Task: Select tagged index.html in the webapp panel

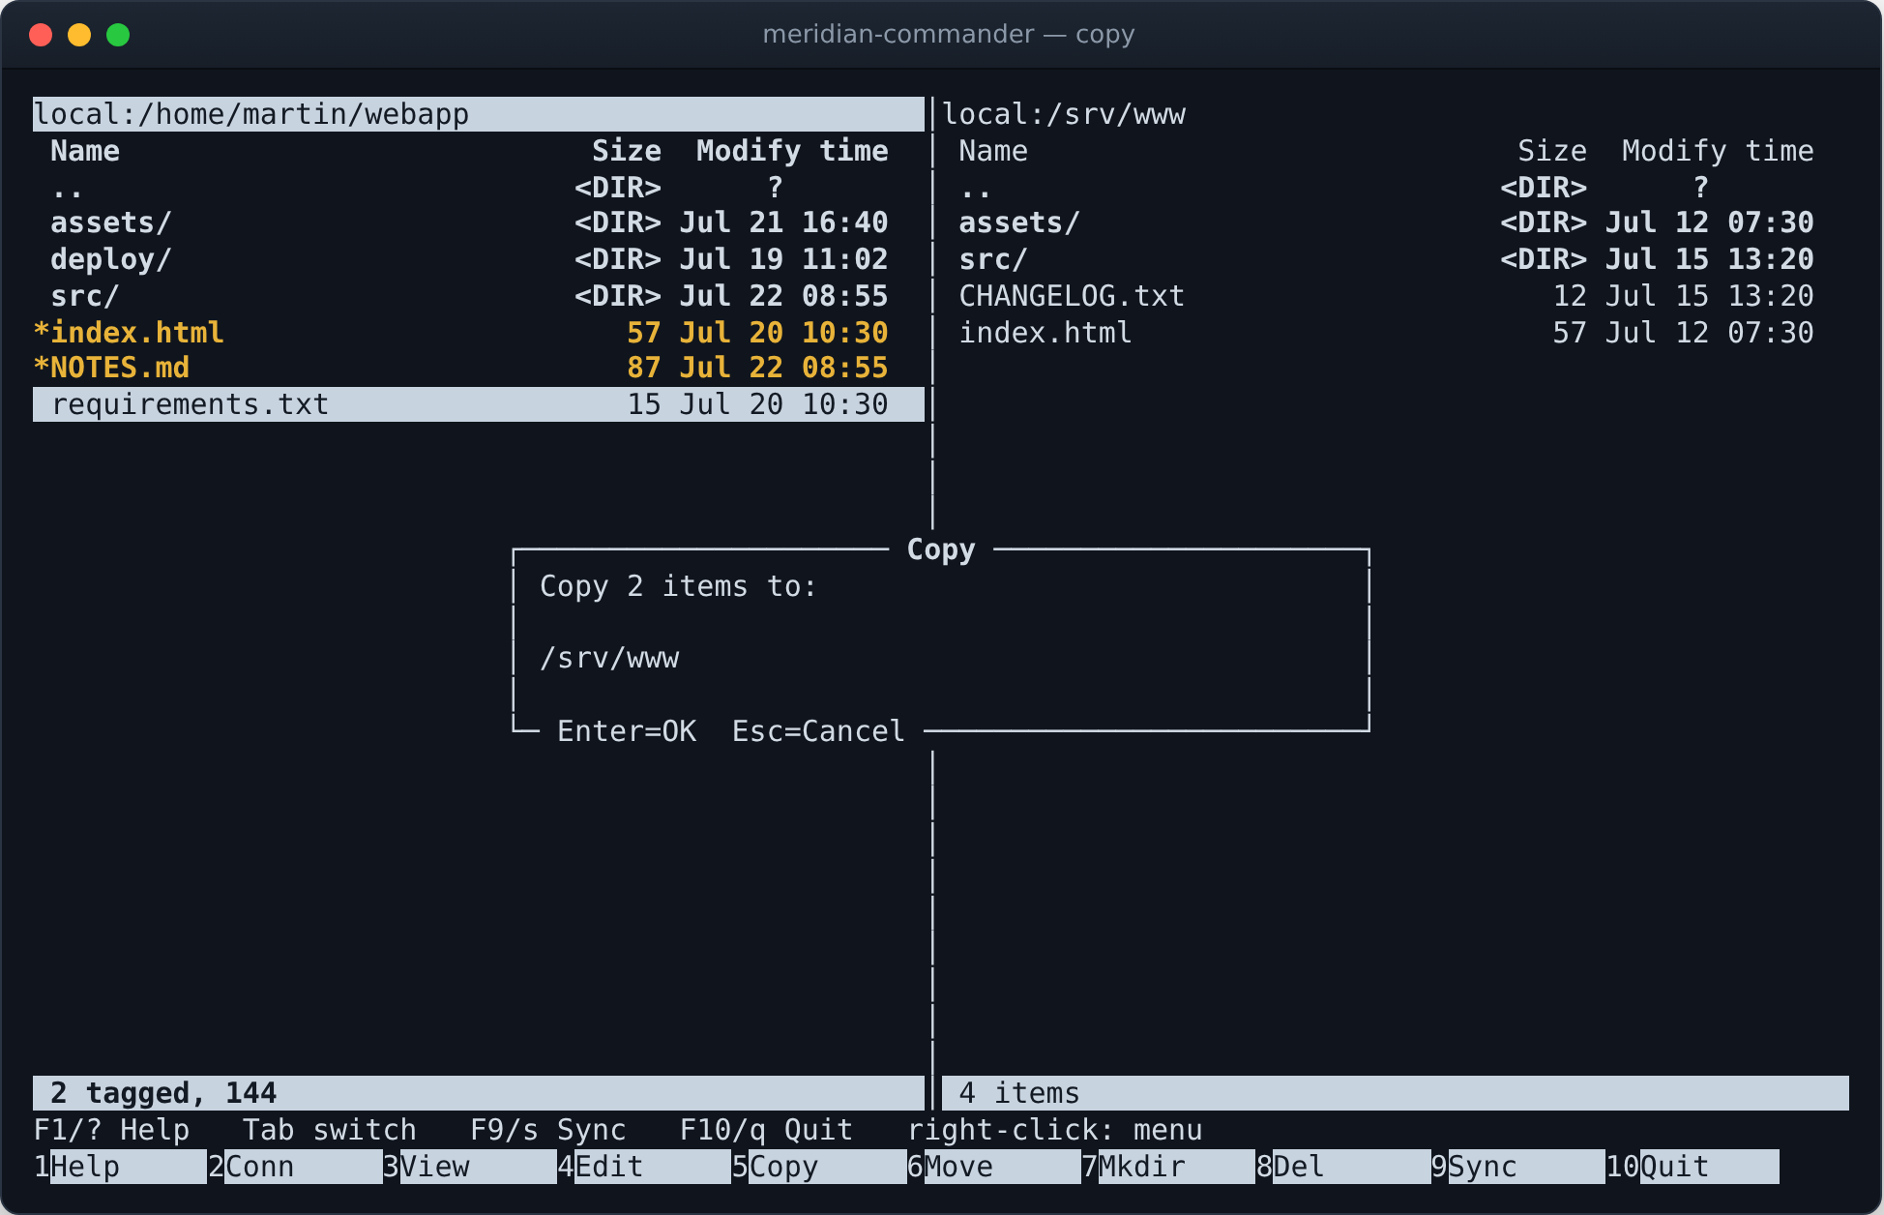Action: 479,333
